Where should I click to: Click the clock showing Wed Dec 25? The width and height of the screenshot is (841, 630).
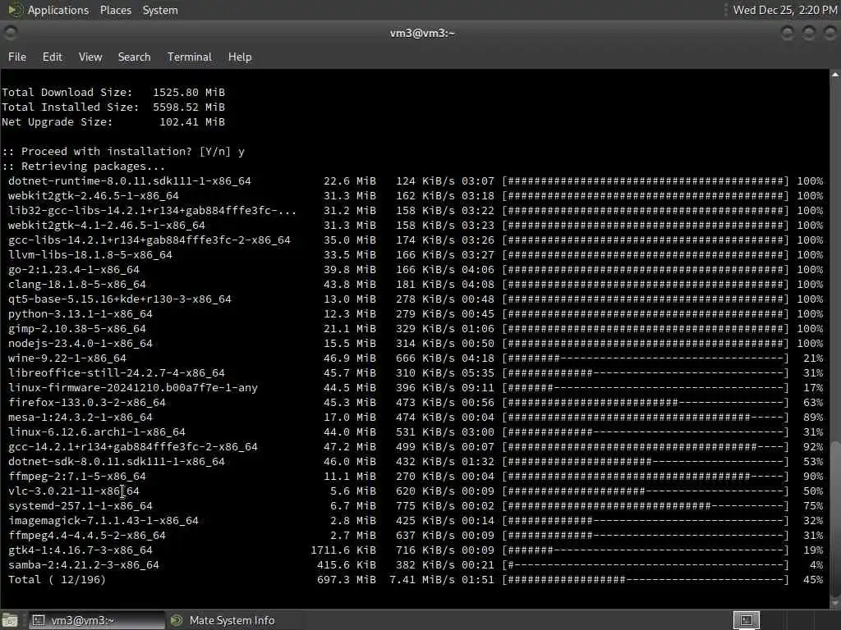point(784,10)
